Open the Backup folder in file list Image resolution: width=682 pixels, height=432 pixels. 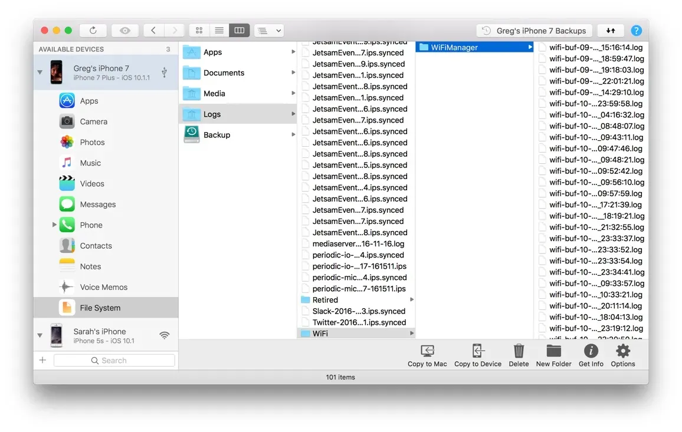tap(217, 135)
